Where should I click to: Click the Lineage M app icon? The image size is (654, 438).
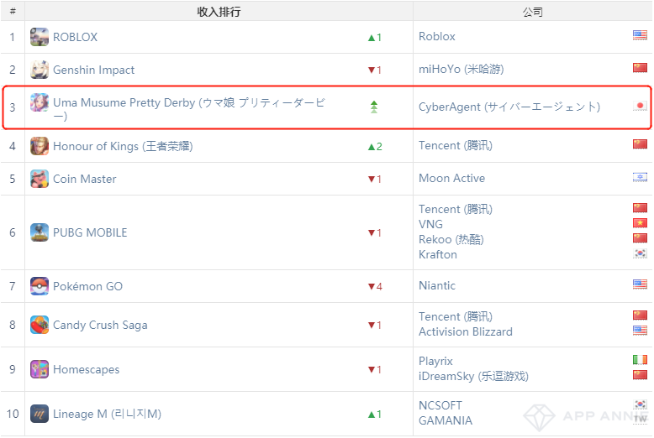click(40, 414)
